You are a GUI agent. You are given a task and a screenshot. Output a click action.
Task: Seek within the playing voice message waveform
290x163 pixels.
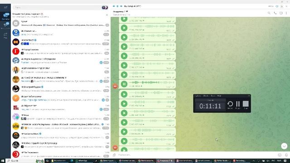click(152, 82)
